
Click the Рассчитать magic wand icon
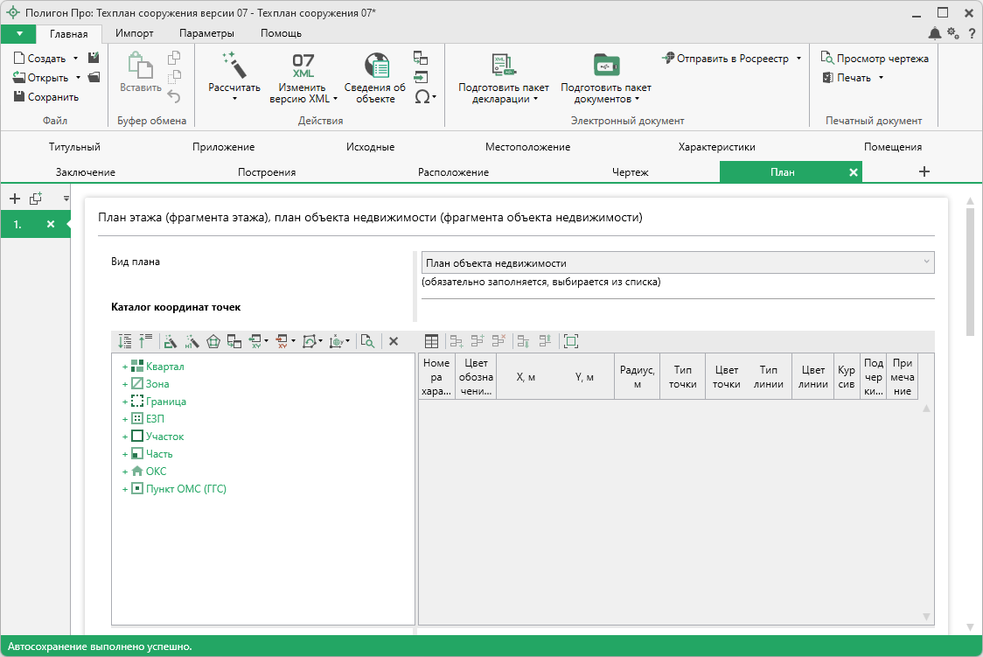(x=234, y=65)
